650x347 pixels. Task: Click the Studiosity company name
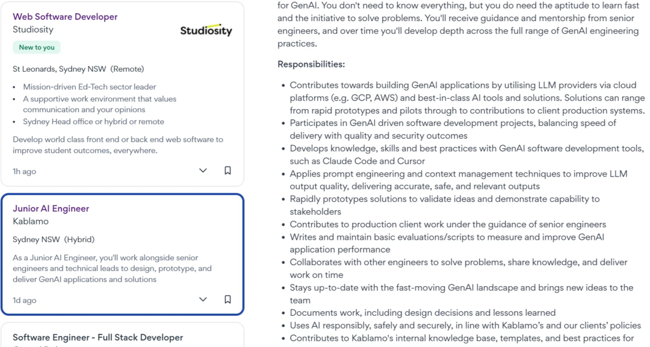pos(33,30)
